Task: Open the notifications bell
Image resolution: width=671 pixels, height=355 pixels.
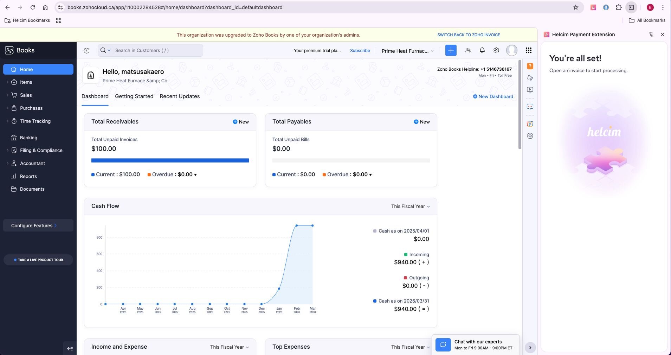Action: 482,50
